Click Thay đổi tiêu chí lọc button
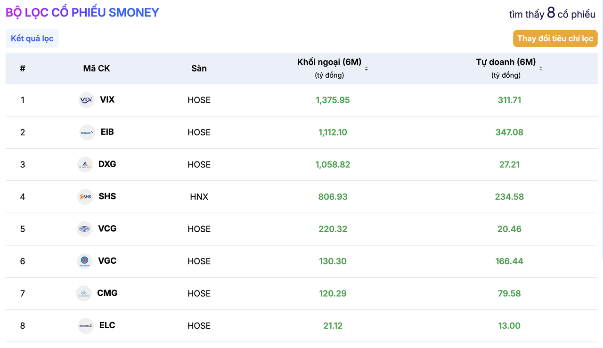This screenshot has width=603, height=348. point(555,39)
